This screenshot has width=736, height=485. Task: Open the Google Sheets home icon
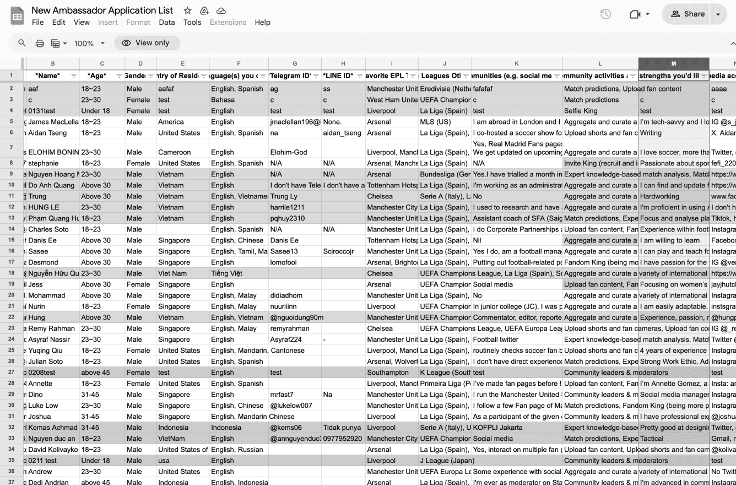(17, 16)
